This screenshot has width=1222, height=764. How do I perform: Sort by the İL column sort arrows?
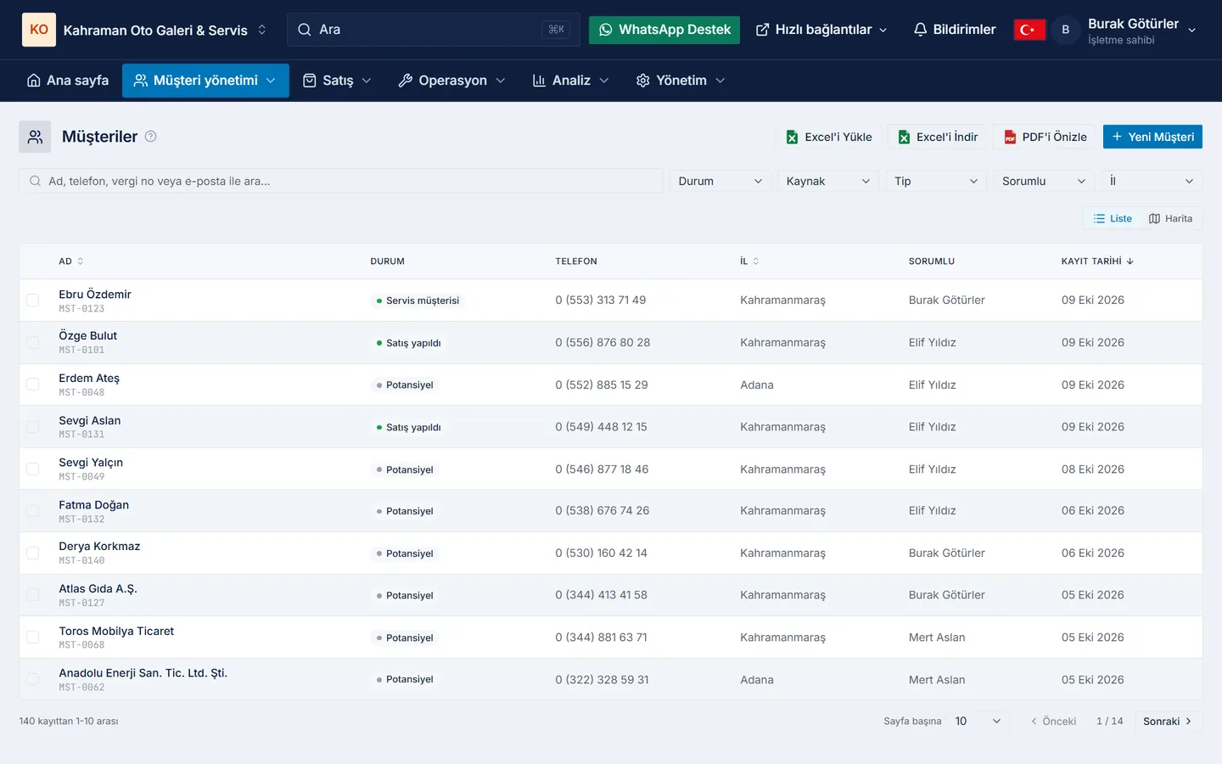click(755, 261)
